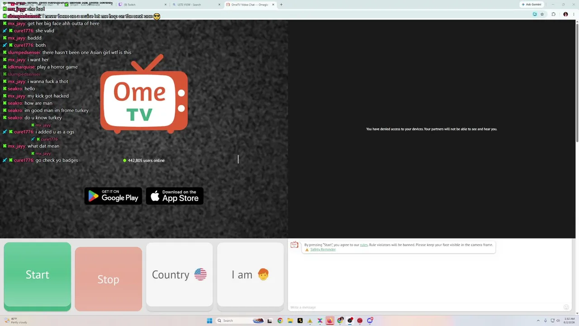Switch to the Twitch browser tab
The height and width of the screenshot is (326, 579).
pos(142,5)
